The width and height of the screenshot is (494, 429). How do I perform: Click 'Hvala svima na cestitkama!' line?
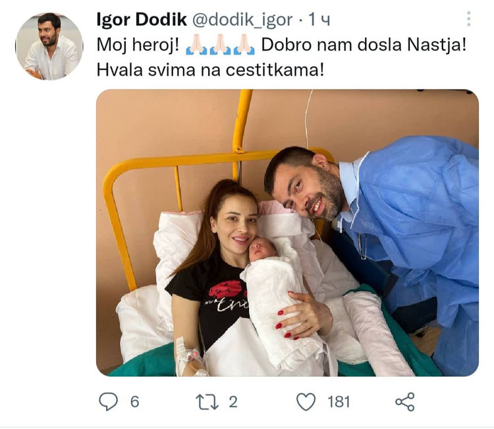(x=210, y=70)
